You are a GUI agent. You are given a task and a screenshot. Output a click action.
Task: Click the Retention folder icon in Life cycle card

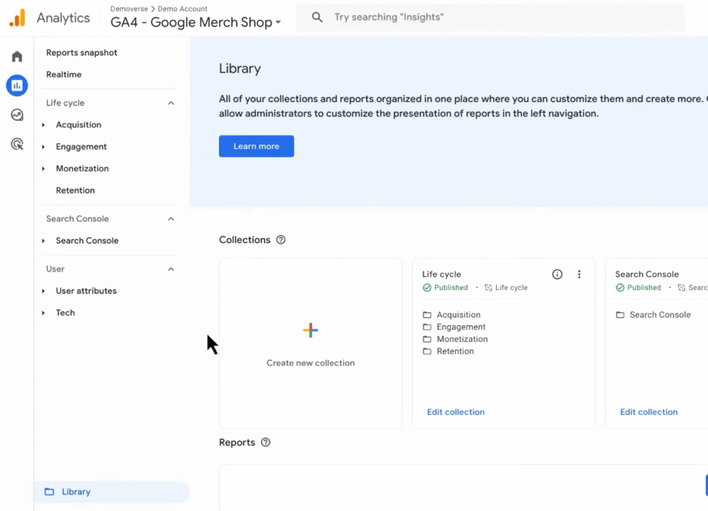[427, 351]
